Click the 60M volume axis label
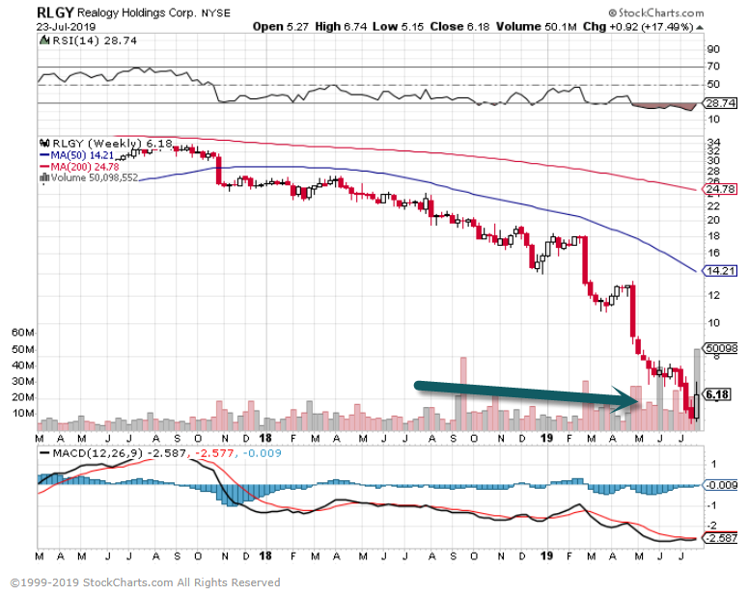The image size is (749, 595). click(x=22, y=333)
